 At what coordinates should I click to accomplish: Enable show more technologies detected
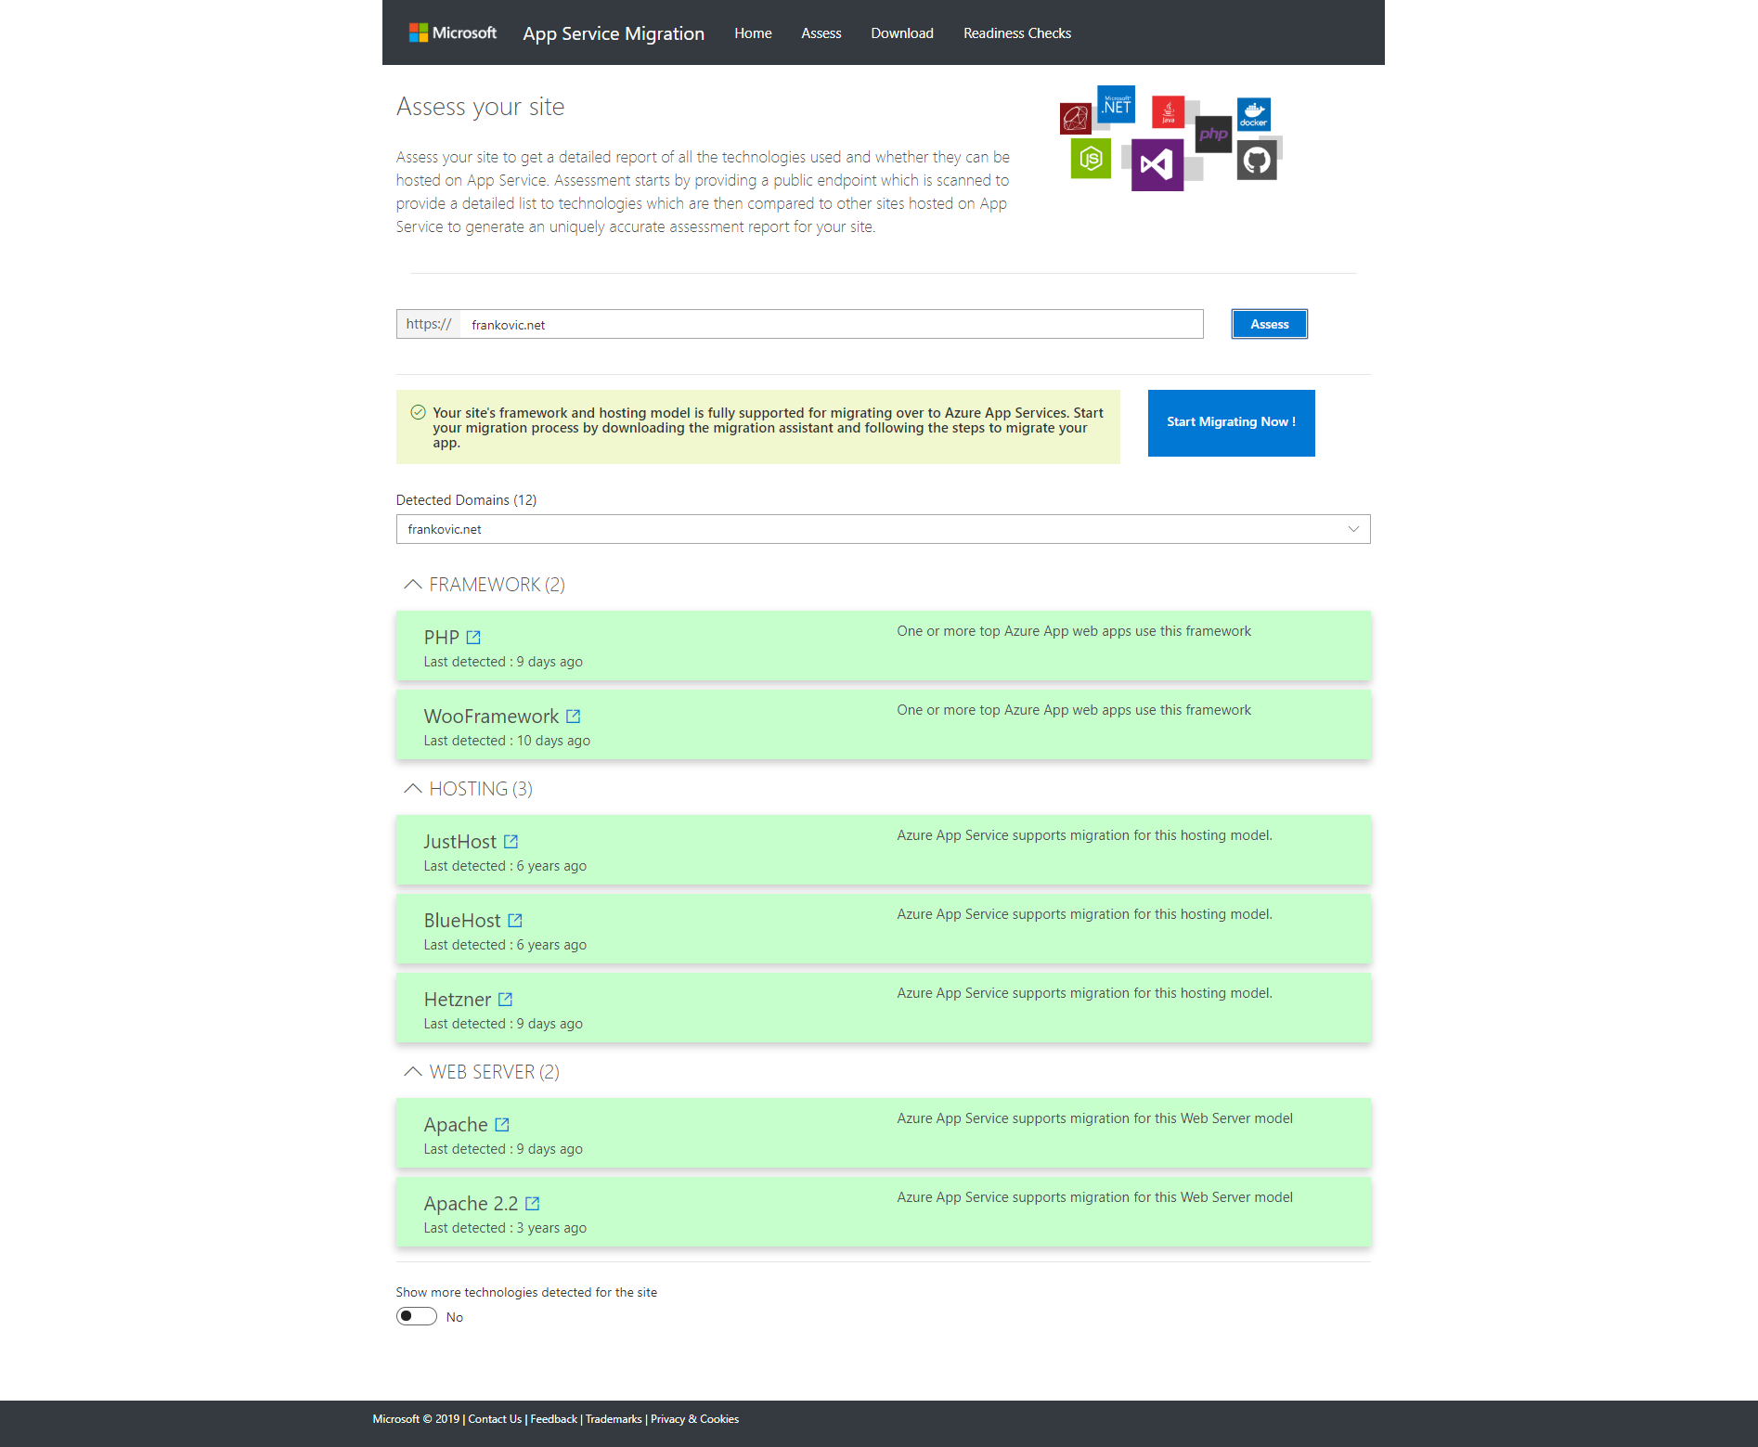[x=416, y=1316]
